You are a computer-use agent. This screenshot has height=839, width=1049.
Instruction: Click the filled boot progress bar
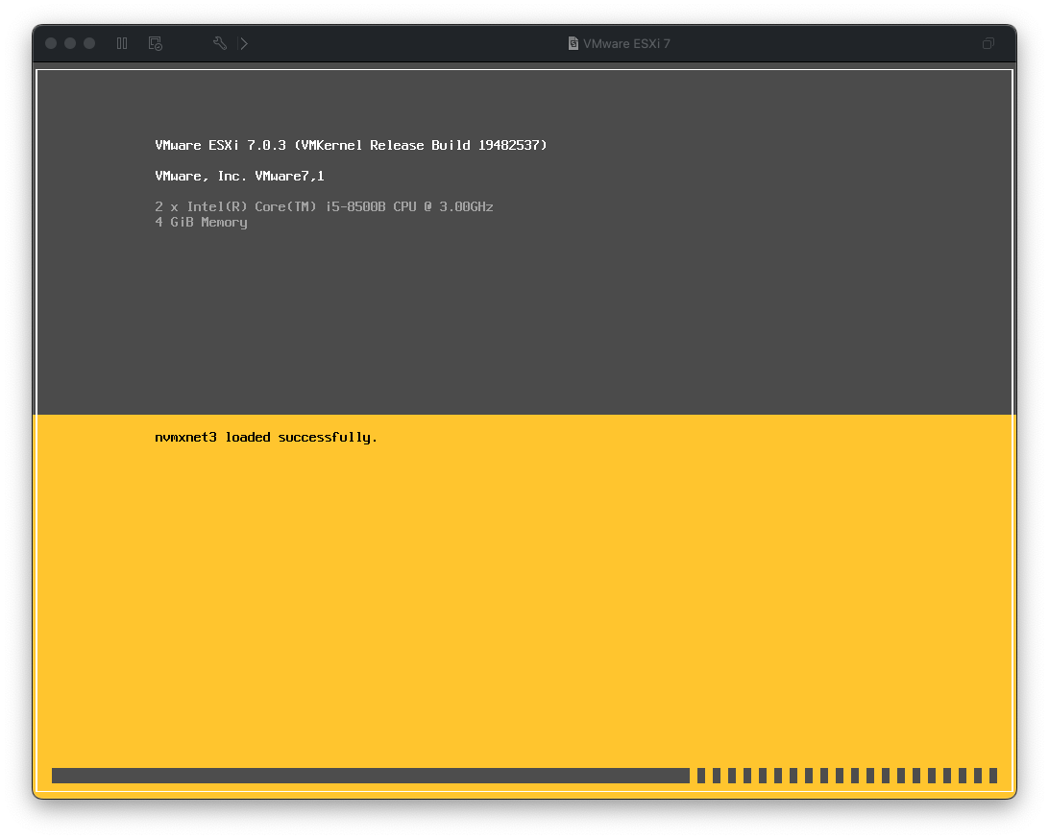tap(370, 776)
